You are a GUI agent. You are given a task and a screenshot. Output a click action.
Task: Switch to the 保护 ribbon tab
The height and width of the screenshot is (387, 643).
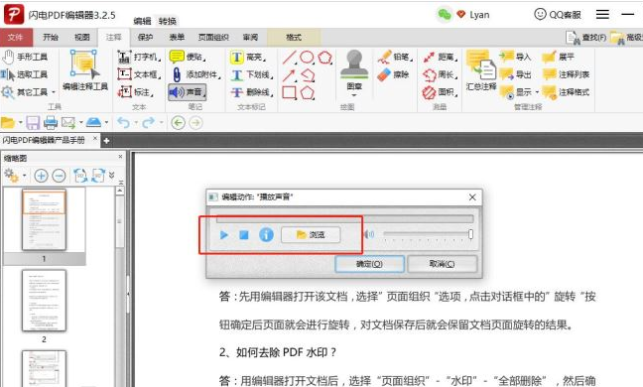click(145, 38)
